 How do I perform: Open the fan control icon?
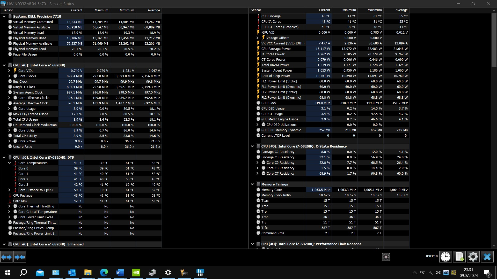coord(386,257)
